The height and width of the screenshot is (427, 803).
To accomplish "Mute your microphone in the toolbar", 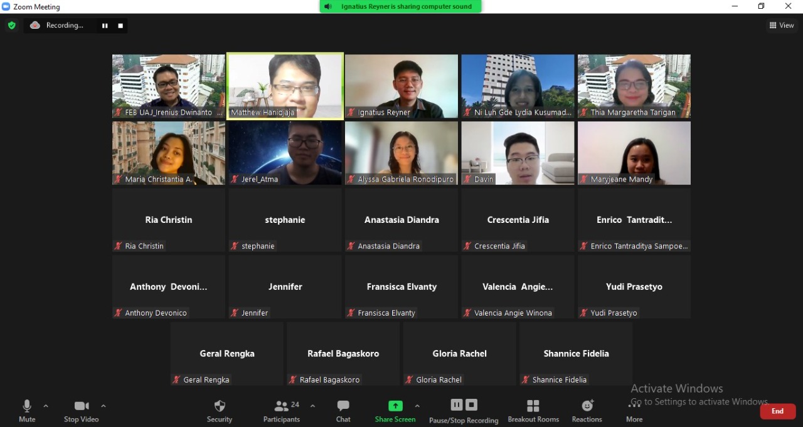I will 27,411.
